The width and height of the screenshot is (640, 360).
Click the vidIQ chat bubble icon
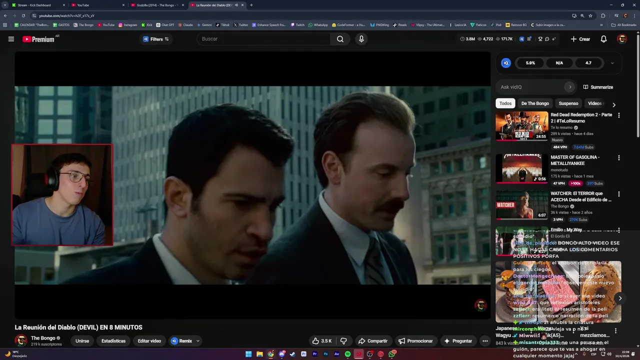547,39
